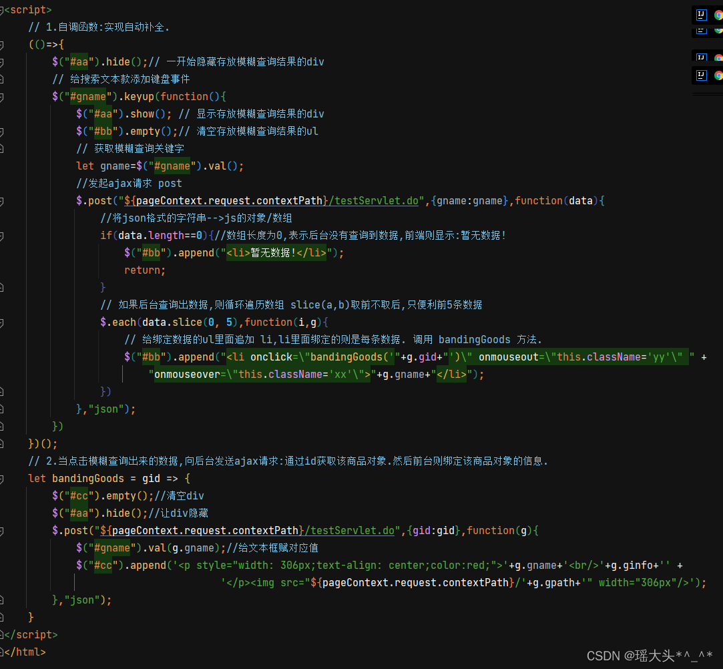Open preview in IntelliJ built-in browser
Screen dimensions: 723x669
click(x=701, y=14)
